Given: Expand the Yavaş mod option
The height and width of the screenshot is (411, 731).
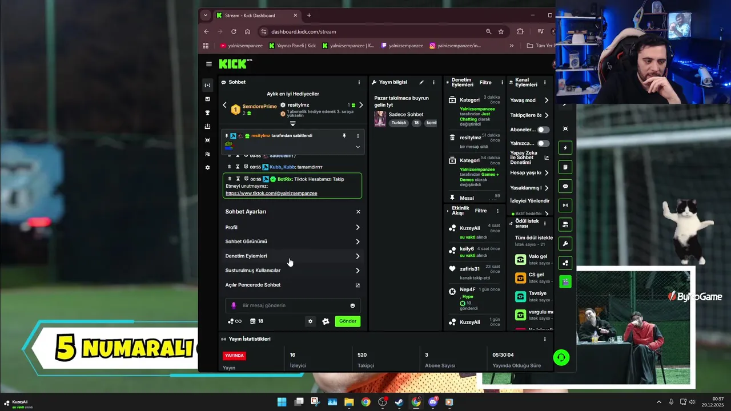Looking at the screenshot, I should [x=530, y=100].
